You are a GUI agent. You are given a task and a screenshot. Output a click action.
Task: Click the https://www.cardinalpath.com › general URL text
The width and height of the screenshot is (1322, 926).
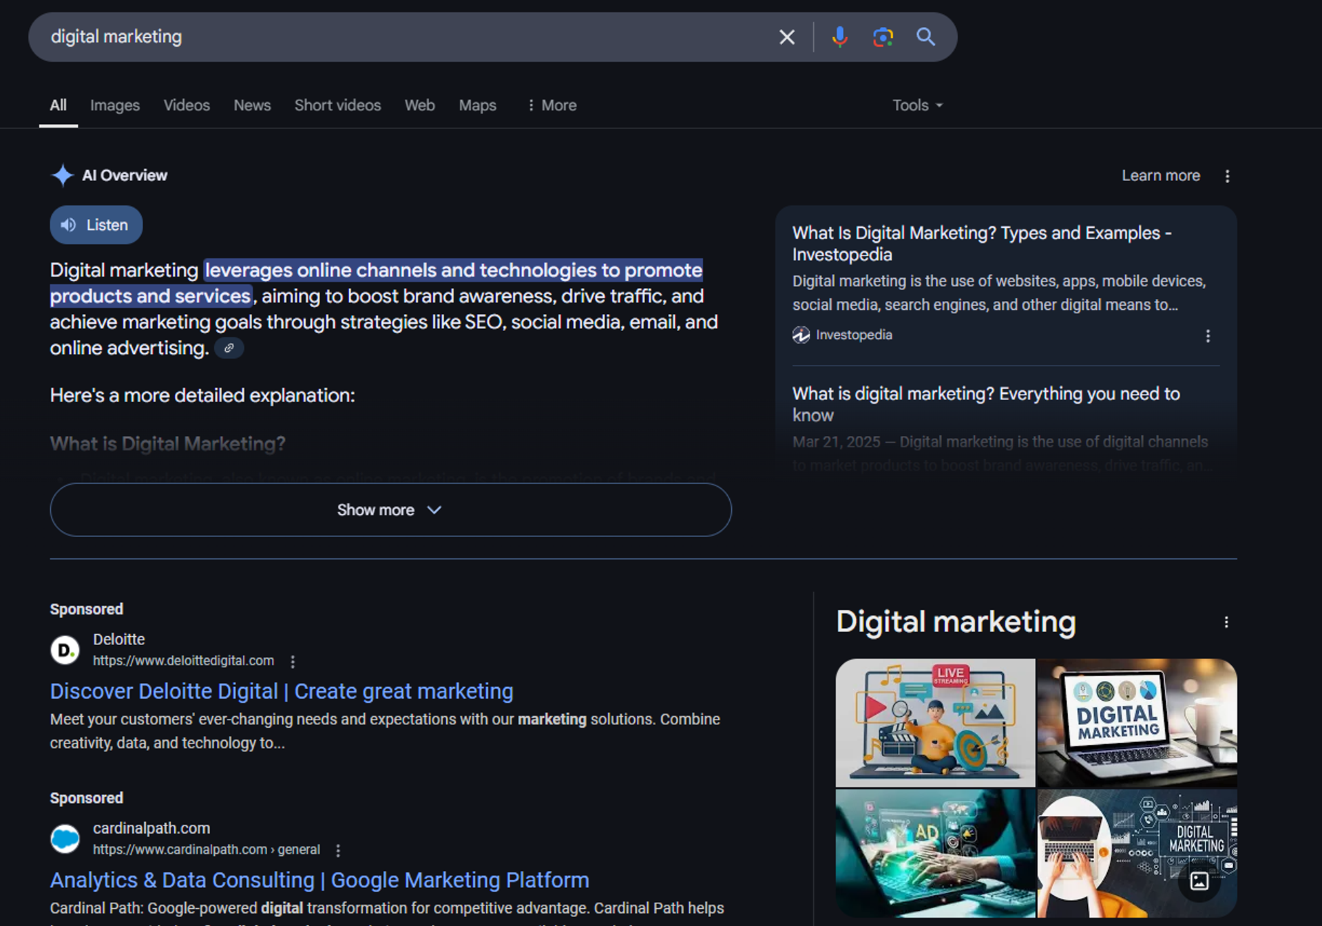[207, 850]
